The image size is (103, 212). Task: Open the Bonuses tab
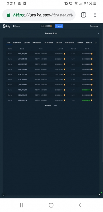coord(89,43)
